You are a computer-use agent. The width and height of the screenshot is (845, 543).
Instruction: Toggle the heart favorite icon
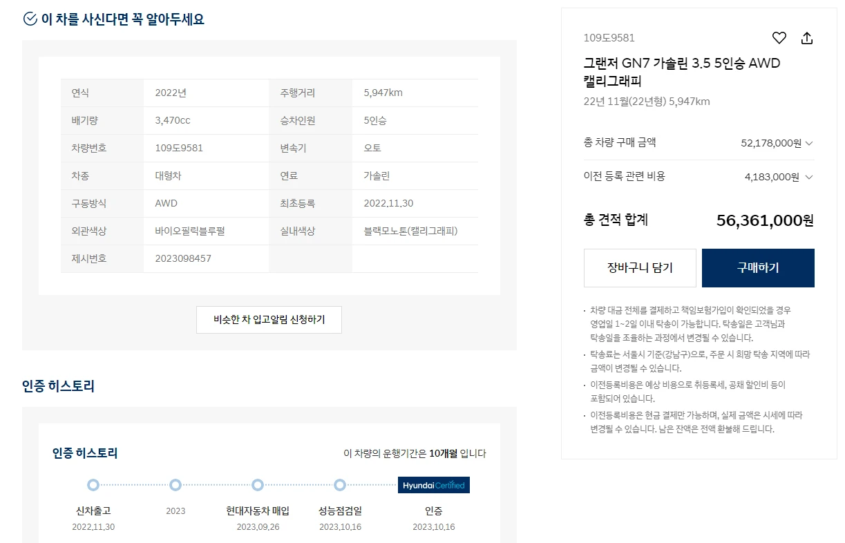[779, 38]
